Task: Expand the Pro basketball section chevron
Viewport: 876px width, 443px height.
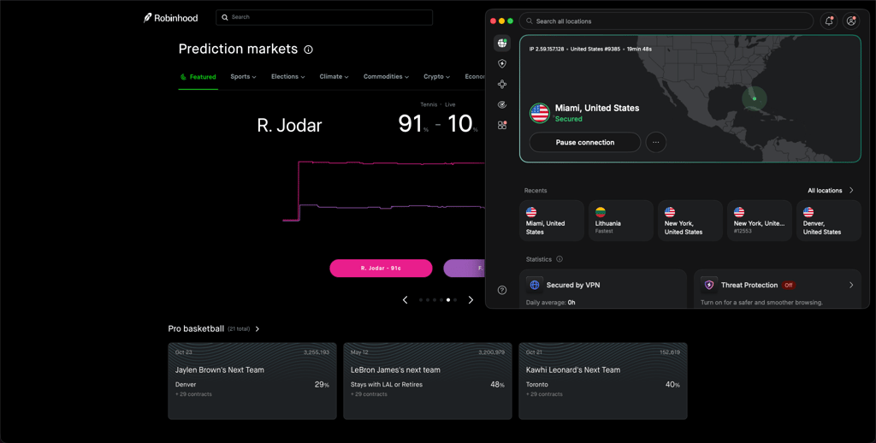Action: [257, 329]
